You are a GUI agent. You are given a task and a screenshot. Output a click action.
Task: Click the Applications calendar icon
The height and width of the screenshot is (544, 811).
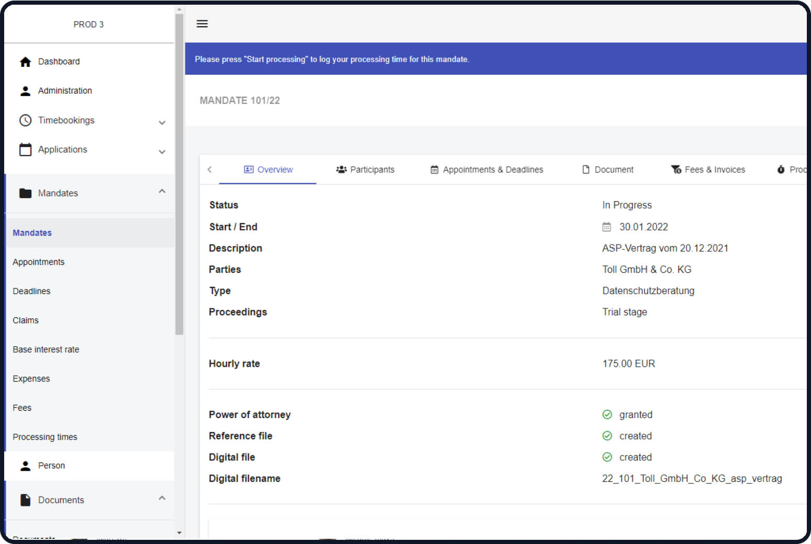25,149
